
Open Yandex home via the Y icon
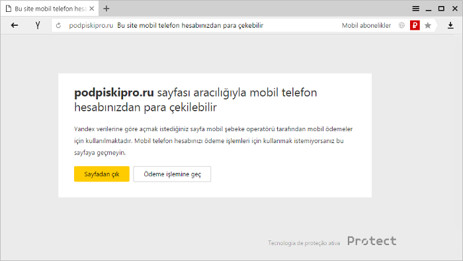click(38, 25)
